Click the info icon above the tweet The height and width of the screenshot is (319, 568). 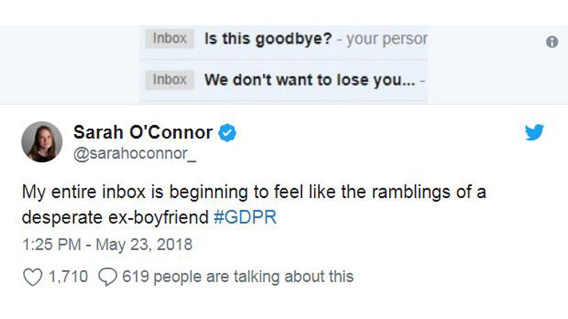pos(551,42)
